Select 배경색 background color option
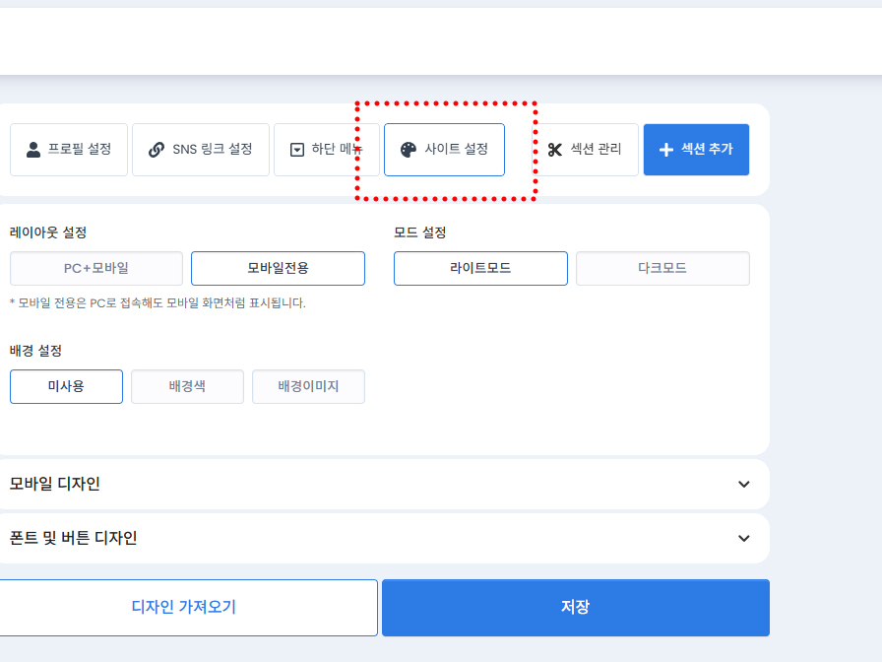The width and height of the screenshot is (882, 662). [x=187, y=386]
